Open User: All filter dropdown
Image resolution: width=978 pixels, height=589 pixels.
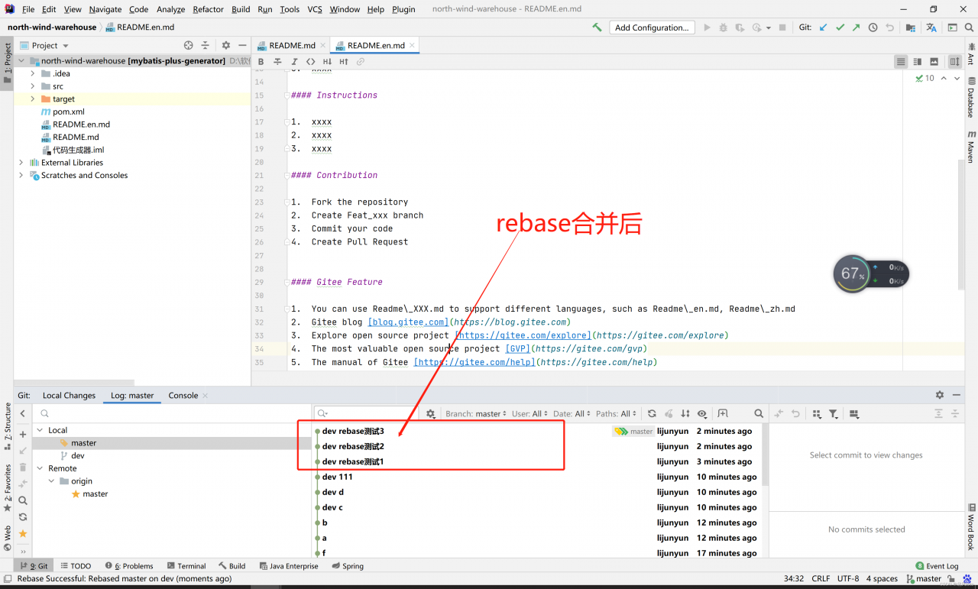click(x=529, y=414)
